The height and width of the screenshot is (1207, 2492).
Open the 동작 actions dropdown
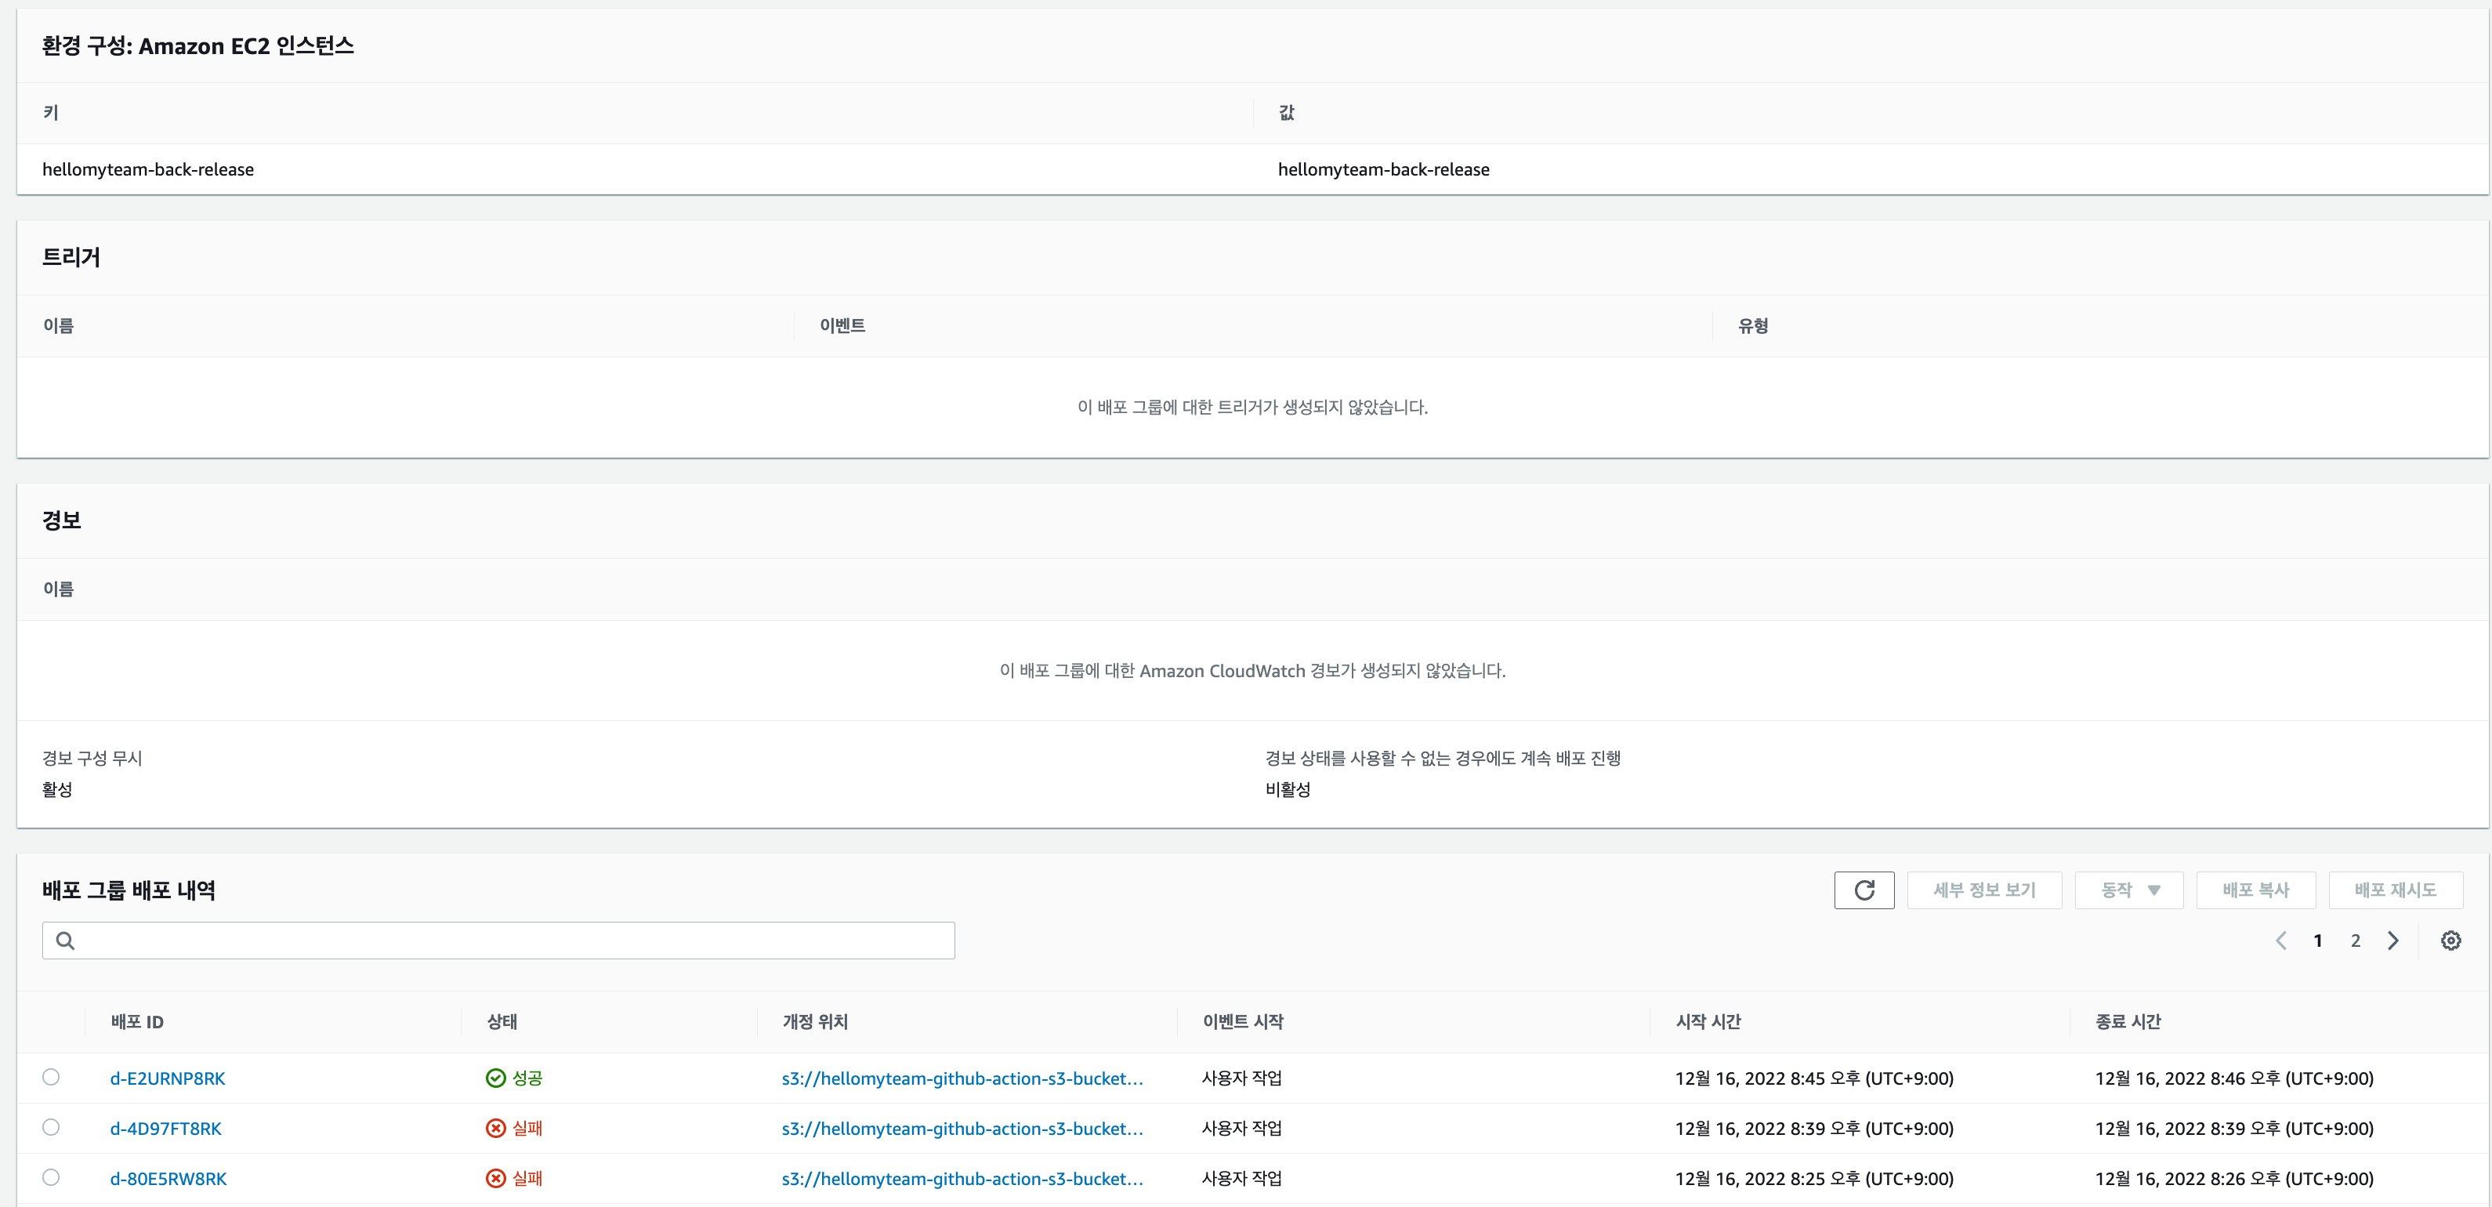tap(2128, 890)
